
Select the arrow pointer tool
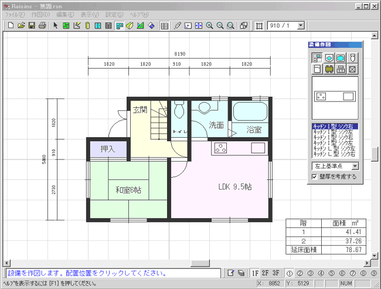pos(56,26)
